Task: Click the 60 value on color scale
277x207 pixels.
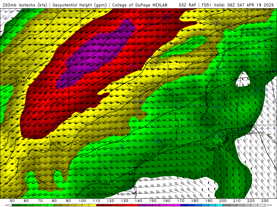Action: point(26,201)
